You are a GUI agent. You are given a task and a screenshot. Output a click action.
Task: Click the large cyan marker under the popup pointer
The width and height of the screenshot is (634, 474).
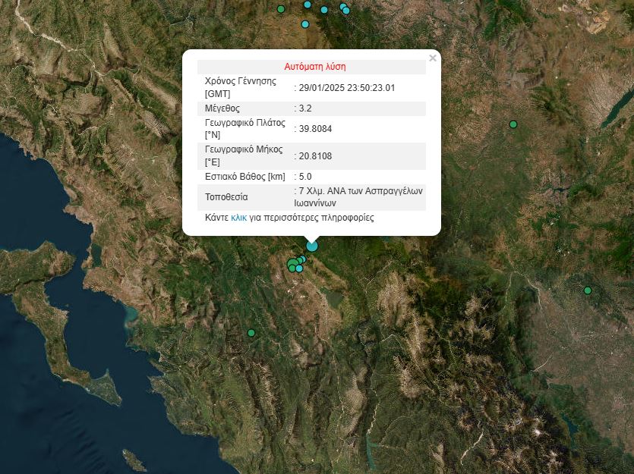312,246
